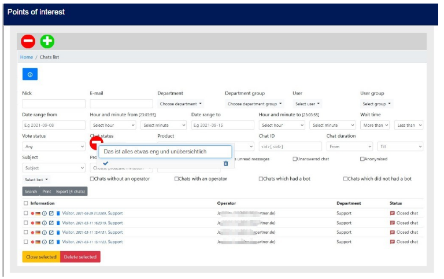
Task: Check the select-all Information header checkbox
Action: (25, 203)
